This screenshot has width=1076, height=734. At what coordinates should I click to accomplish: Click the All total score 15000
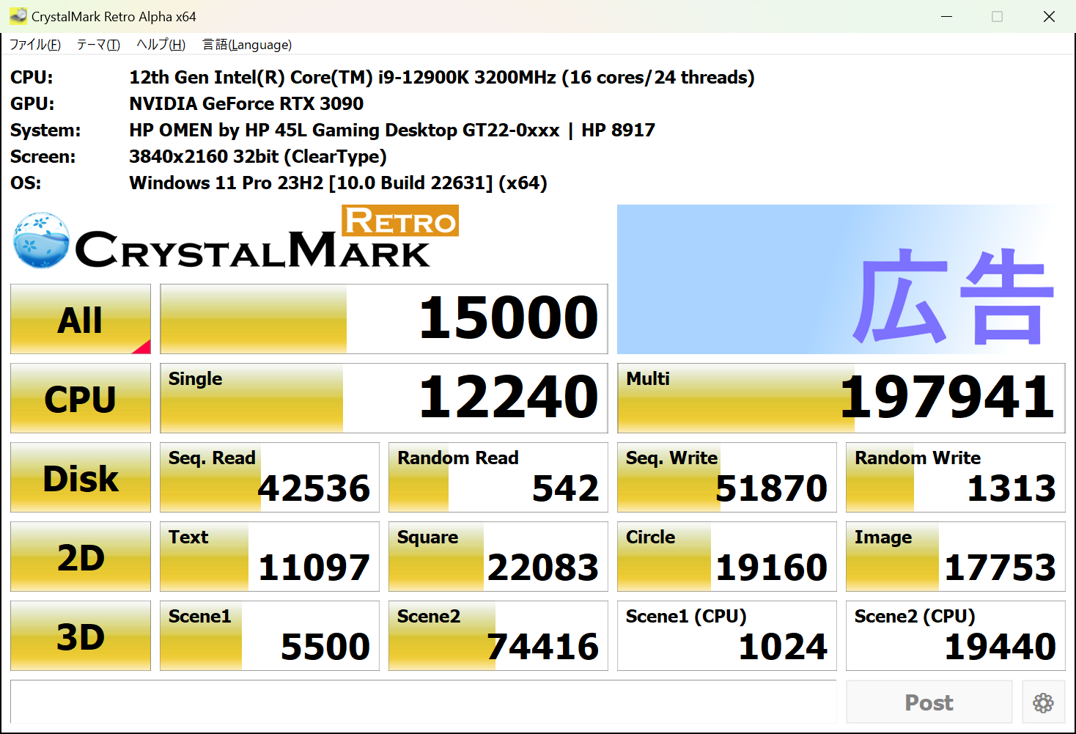pyautogui.click(x=384, y=319)
